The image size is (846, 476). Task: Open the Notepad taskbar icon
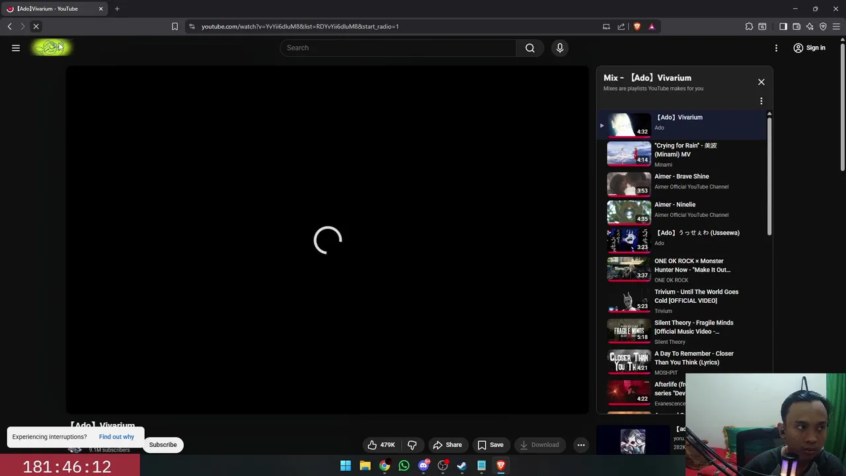point(482,466)
